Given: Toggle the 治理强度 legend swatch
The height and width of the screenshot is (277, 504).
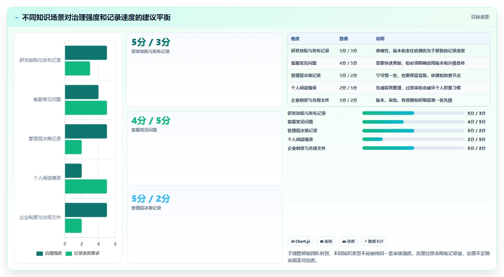Looking at the screenshot, I should pyautogui.click(x=40, y=253).
